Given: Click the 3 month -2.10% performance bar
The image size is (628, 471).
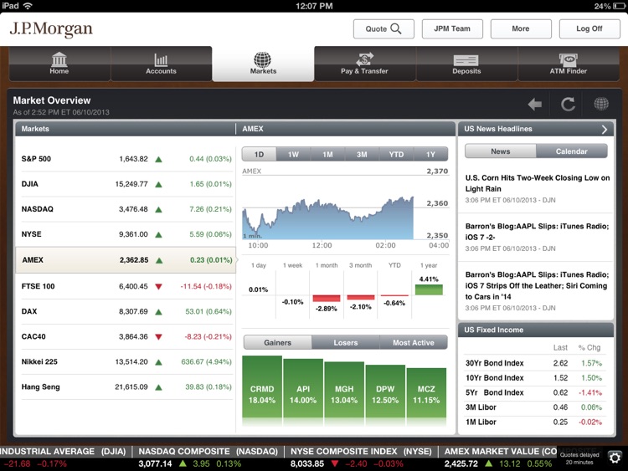Looking at the screenshot, I should (x=361, y=298).
